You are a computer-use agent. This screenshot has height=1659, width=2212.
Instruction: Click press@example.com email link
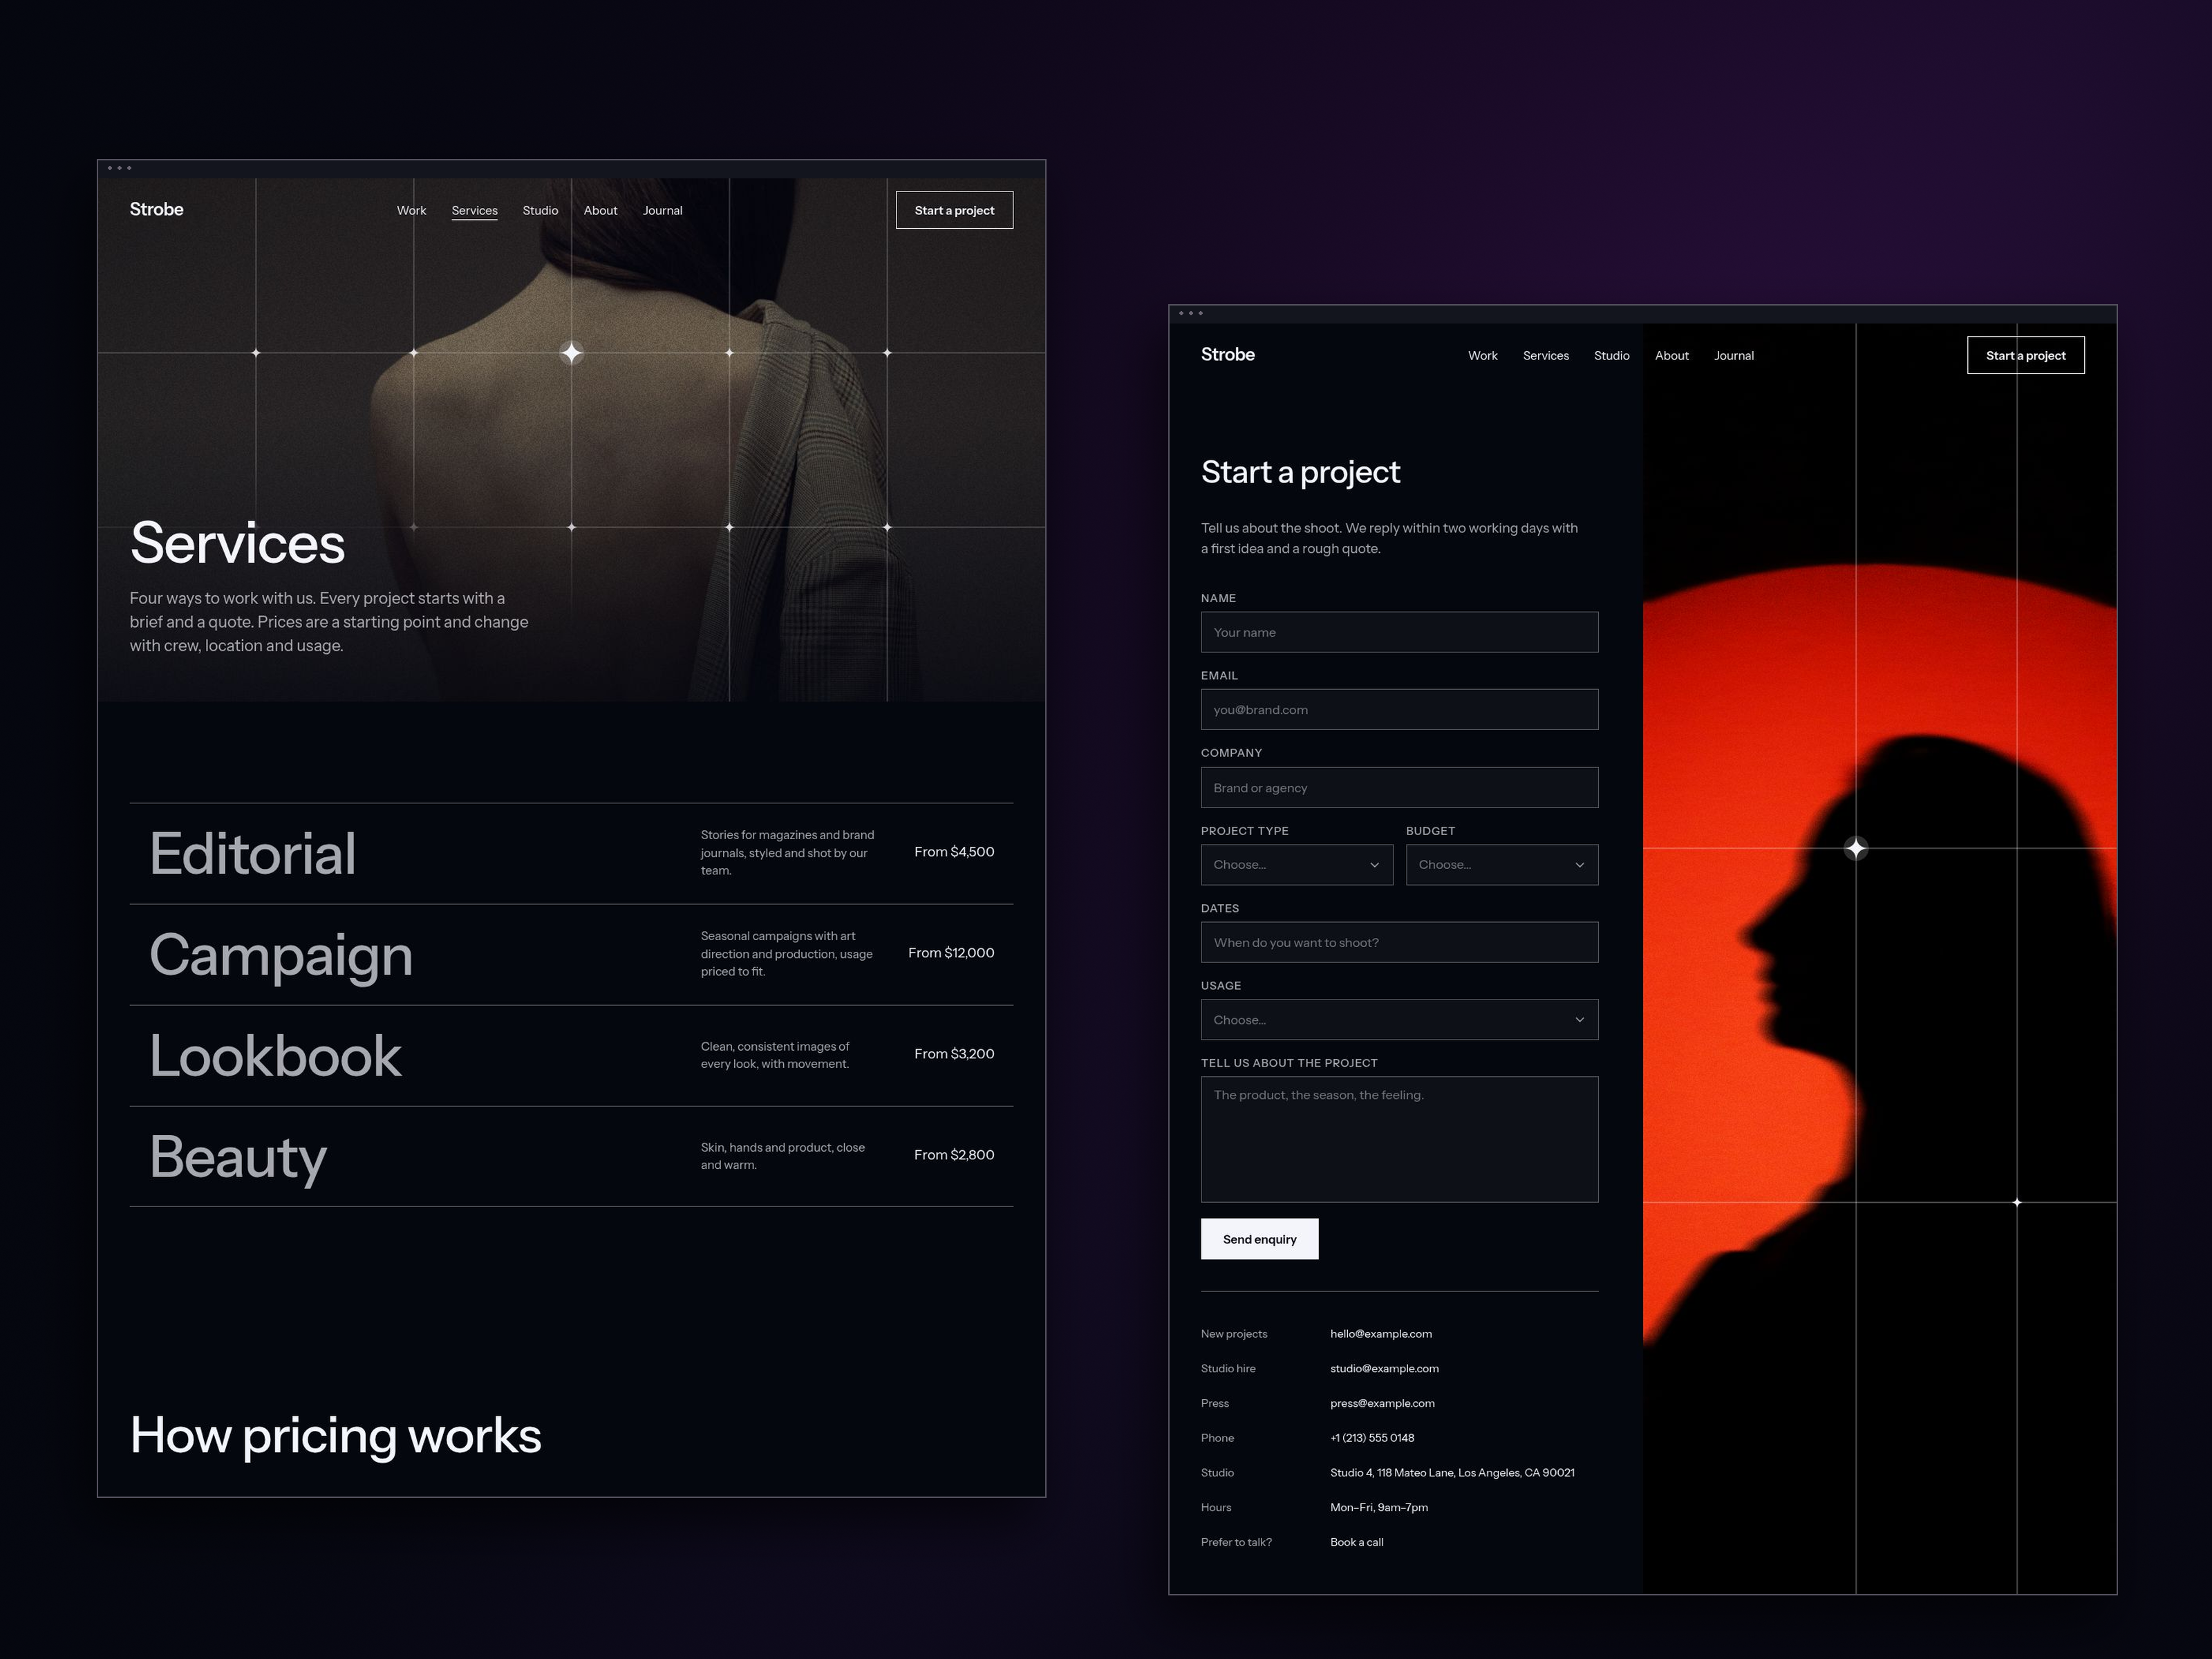pos(1382,1403)
